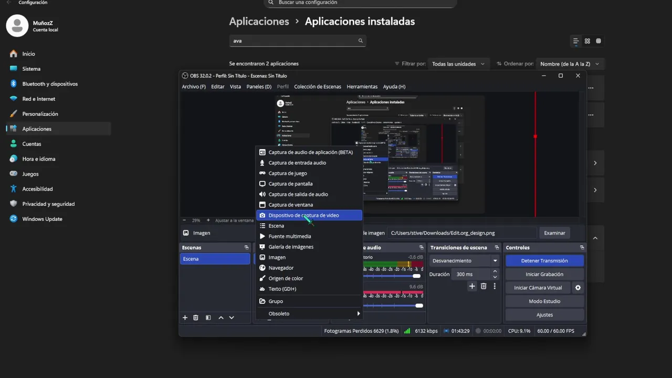Start Iniciar Cámara Virtual
This screenshot has height=378, width=672.
538,288
